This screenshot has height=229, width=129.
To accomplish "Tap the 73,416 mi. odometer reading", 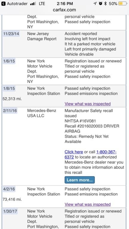I will [12, 199].
